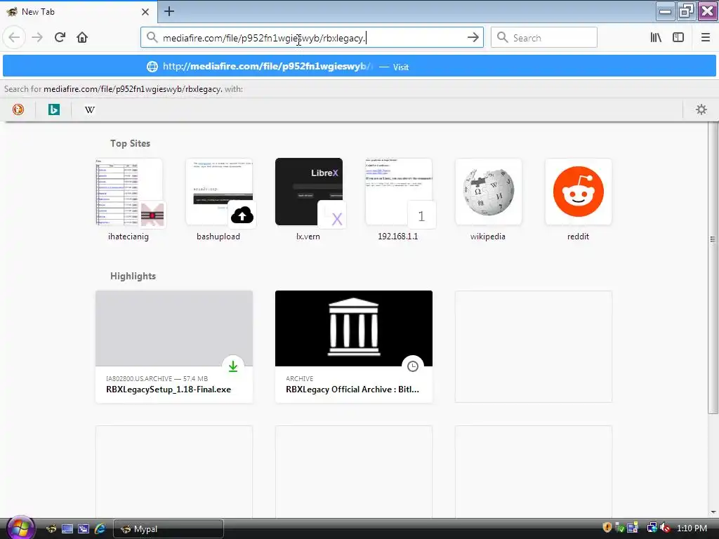Open the reddit top site tile
This screenshot has height=539, width=719.
[579, 200]
